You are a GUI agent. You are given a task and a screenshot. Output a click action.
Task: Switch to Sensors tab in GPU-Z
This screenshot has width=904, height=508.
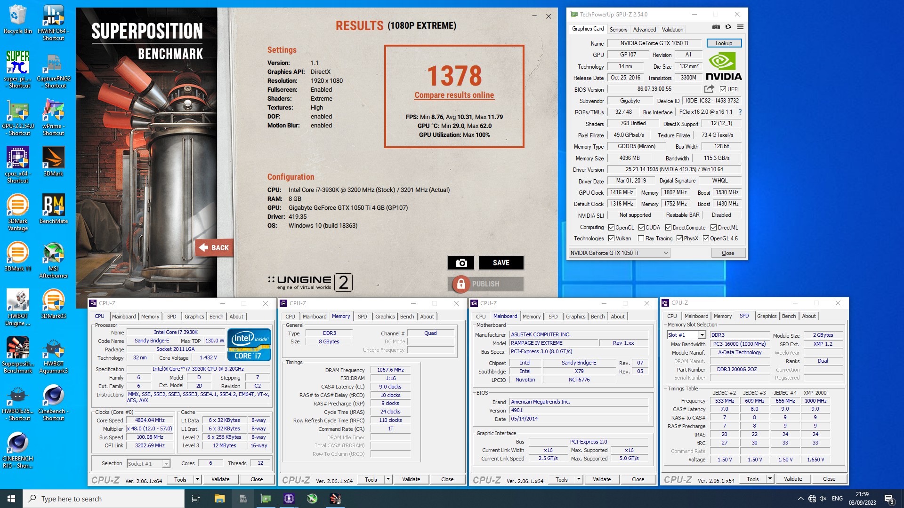[x=618, y=30]
